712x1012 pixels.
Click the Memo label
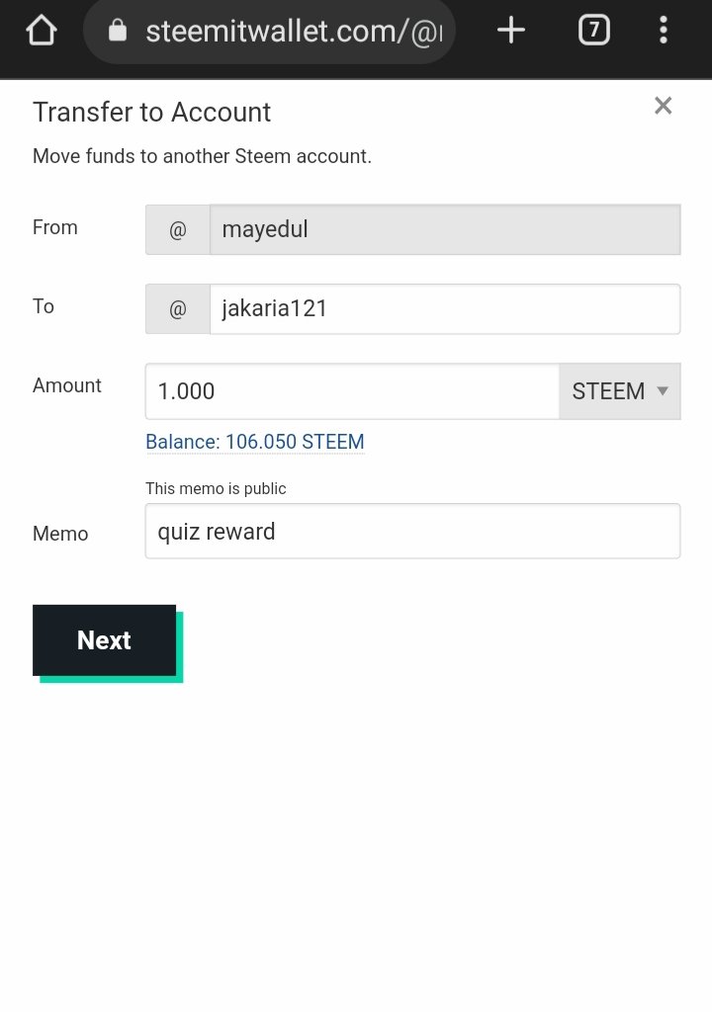tap(60, 534)
